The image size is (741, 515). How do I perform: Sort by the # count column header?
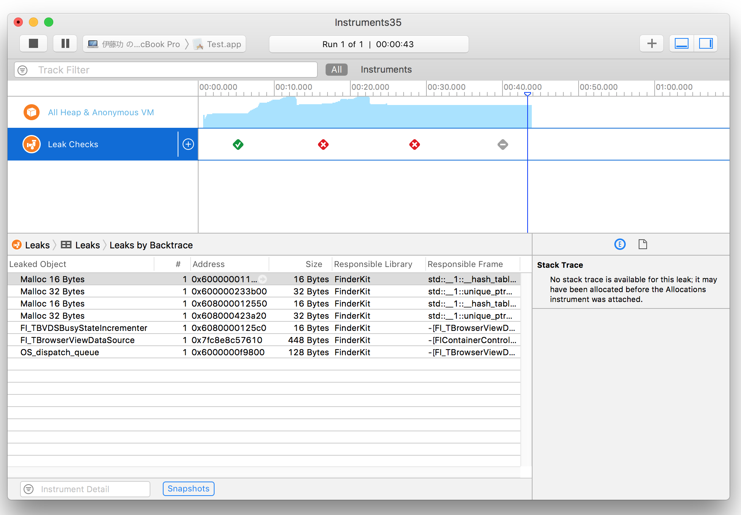(172, 264)
